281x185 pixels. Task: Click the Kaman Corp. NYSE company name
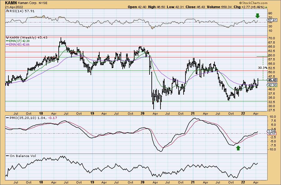(x=33, y=3)
